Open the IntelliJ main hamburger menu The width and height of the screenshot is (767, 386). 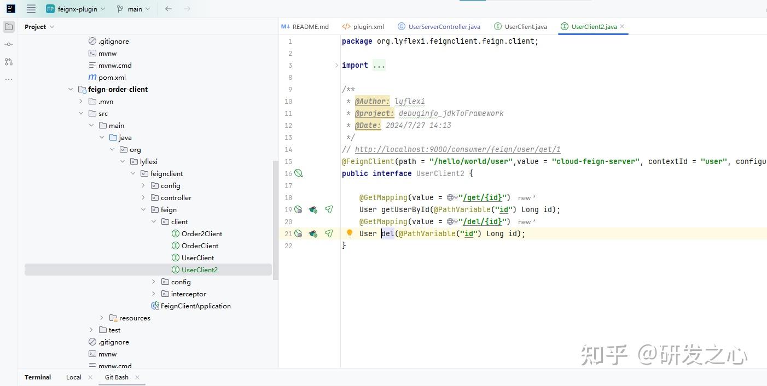pos(31,9)
